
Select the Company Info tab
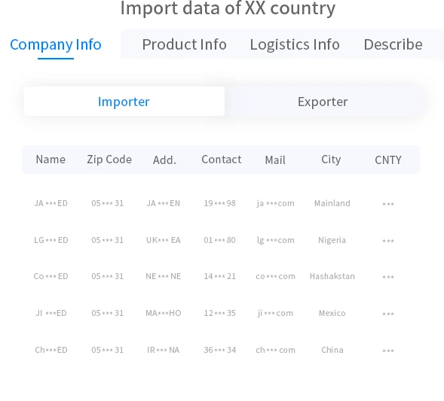click(56, 44)
